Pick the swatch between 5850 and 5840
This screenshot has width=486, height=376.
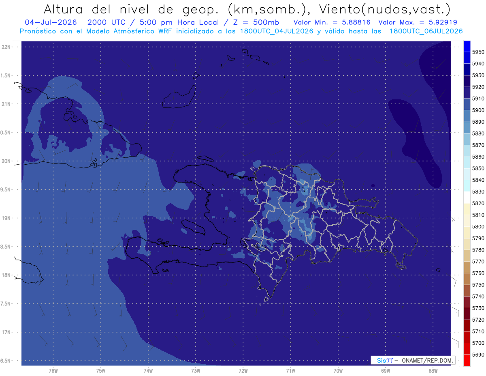pyautogui.click(x=467, y=174)
